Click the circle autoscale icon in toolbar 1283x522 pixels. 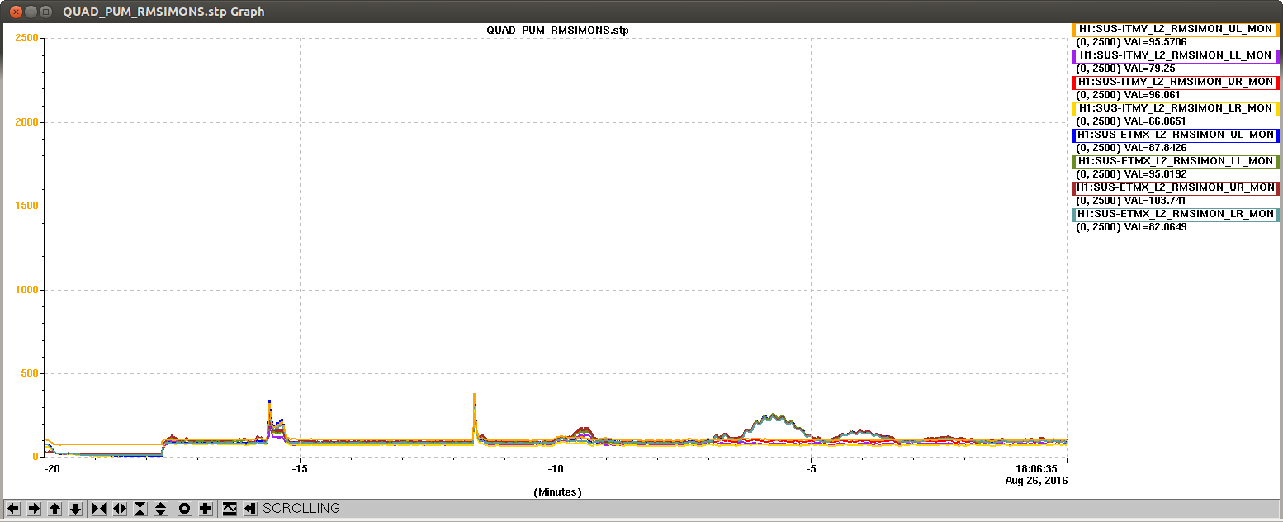[185, 509]
